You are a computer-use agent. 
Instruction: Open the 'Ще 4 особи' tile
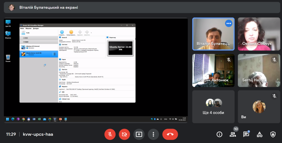[213, 106]
